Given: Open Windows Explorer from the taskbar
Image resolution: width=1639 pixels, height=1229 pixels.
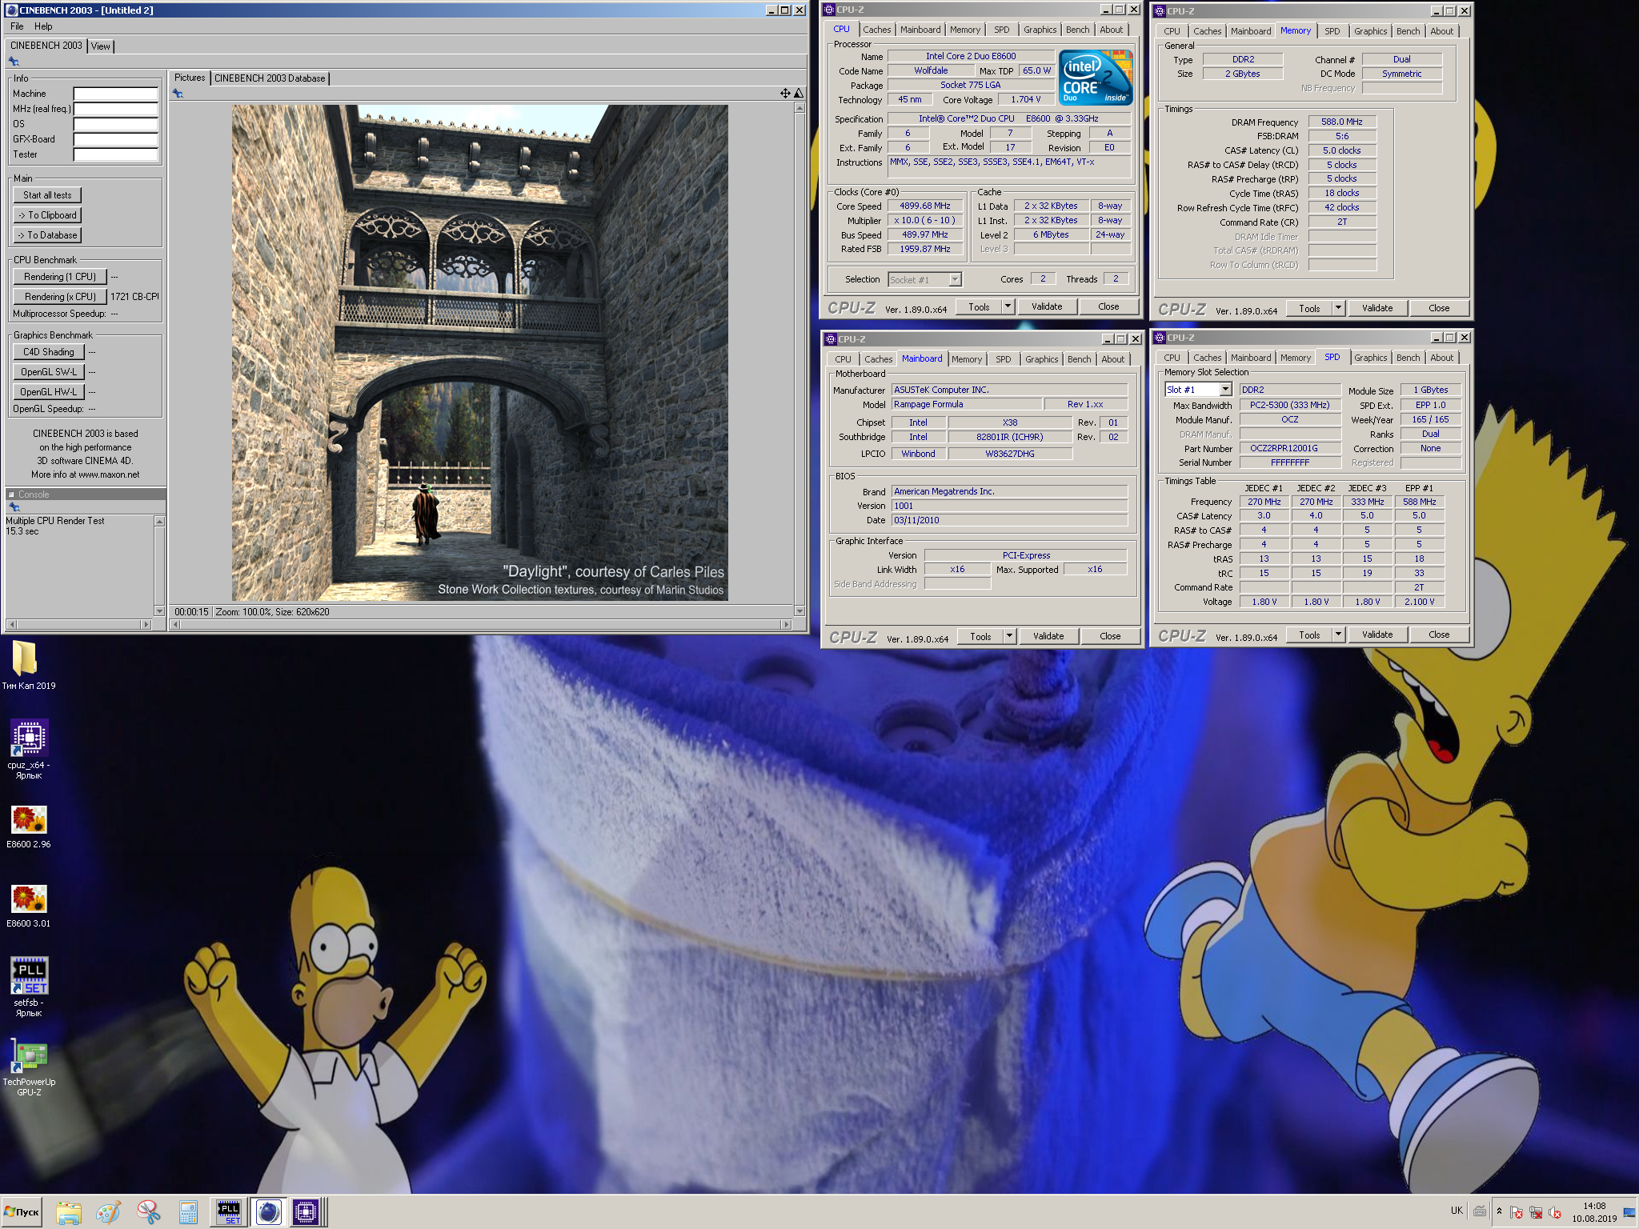Looking at the screenshot, I should coord(69,1212).
